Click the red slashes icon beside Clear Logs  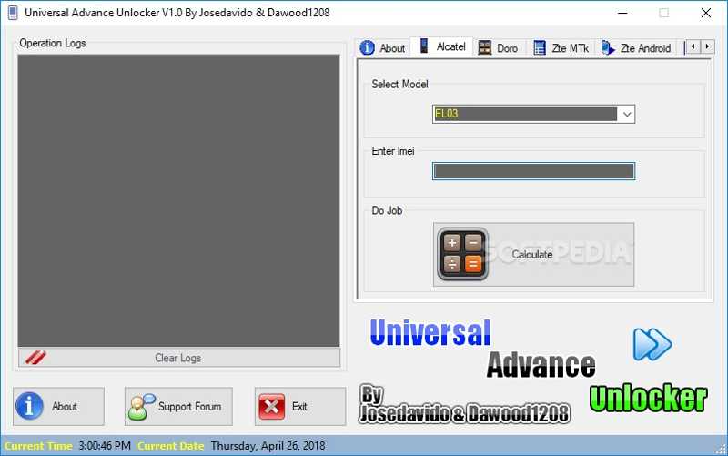coord(36,358)
